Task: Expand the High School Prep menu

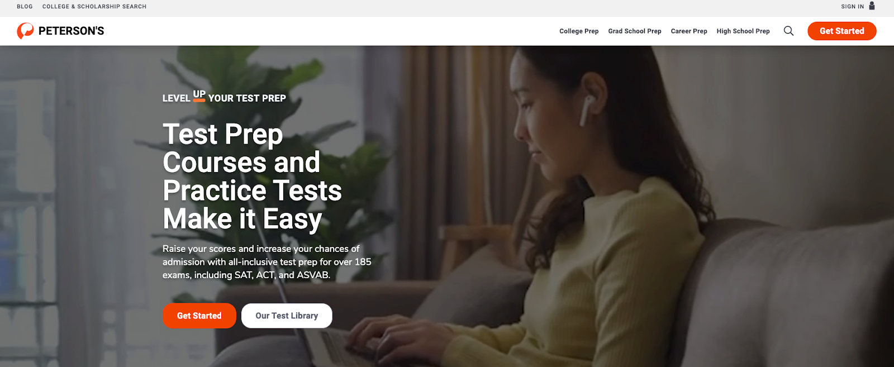Action: (743, 31)
